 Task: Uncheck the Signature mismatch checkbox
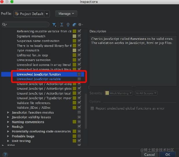[x=79, y=36]
